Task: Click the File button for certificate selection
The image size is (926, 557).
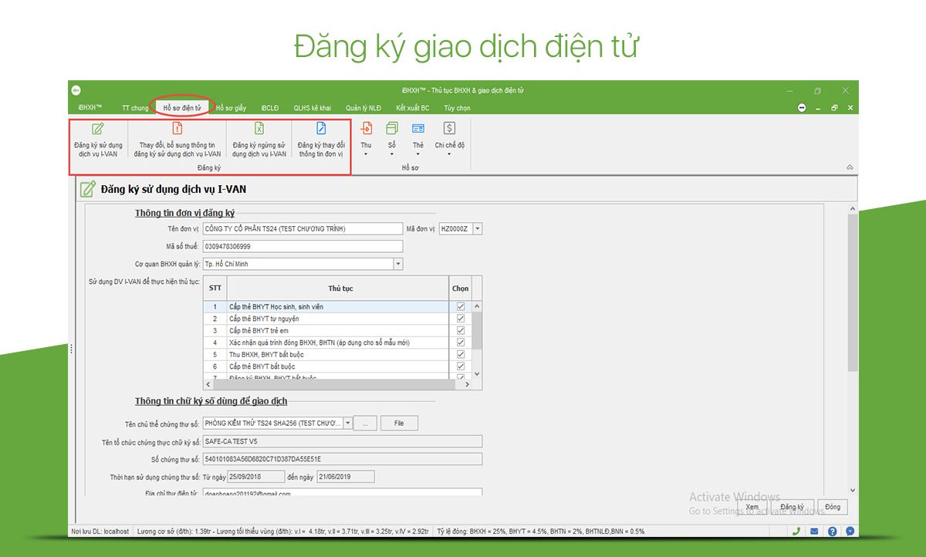Action: point(399,422)
